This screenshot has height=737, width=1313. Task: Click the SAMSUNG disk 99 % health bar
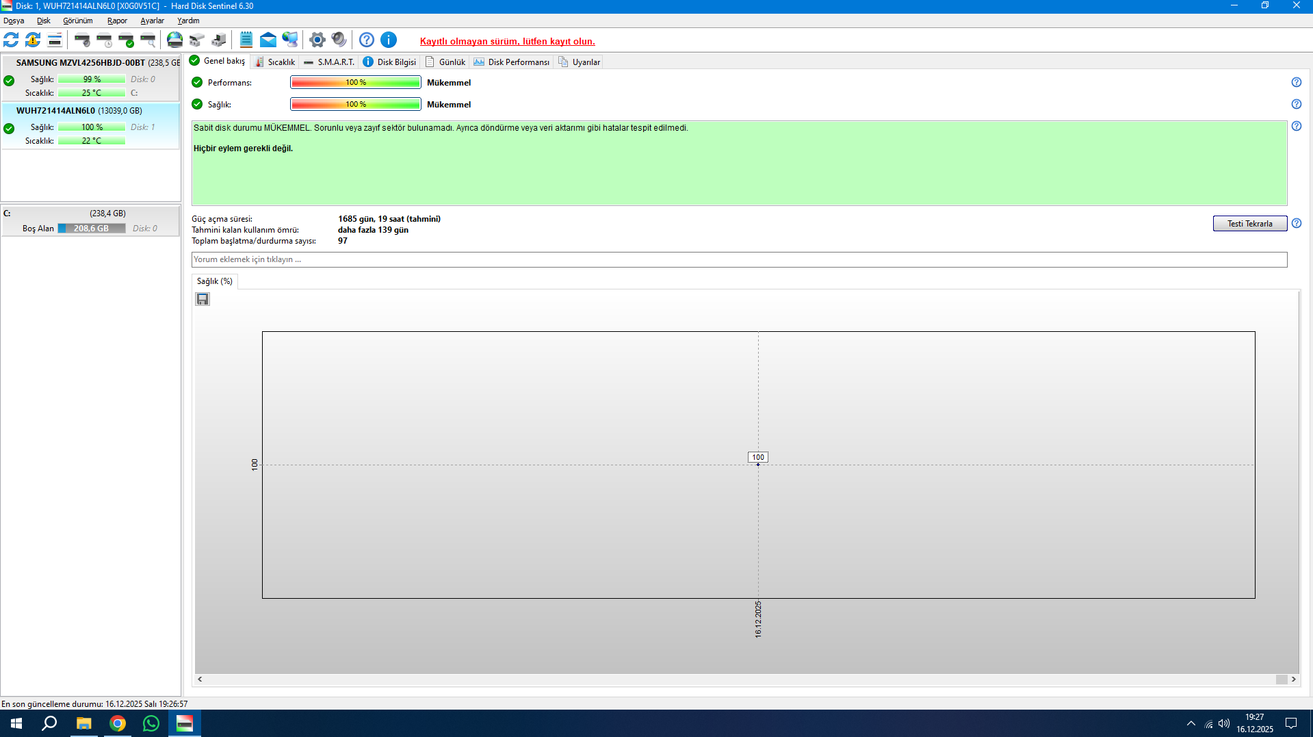coord(92,79)
